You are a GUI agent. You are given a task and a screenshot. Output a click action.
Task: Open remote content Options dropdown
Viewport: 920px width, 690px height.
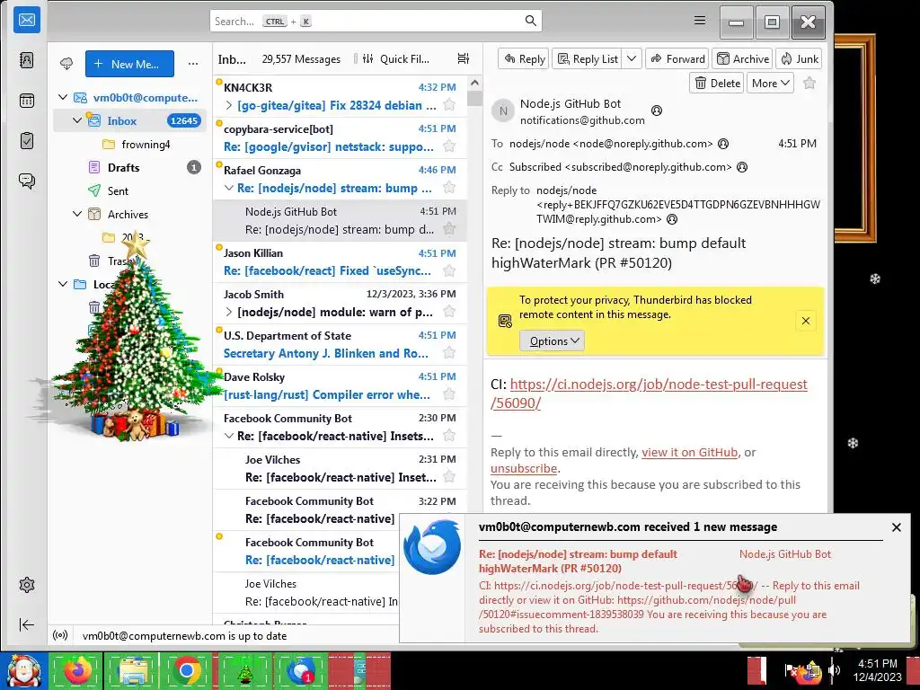pyautogui.click(x=553, y=341)
